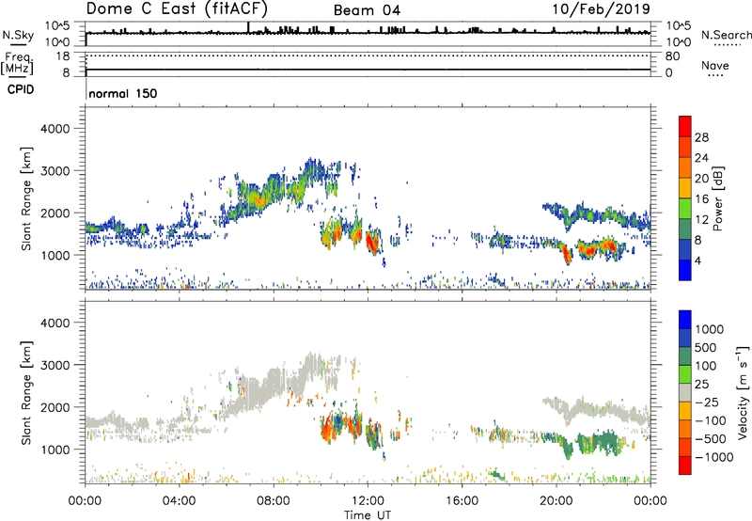The image size is (752, 521).
Task: Click the 20:00 time tick label
Action: 556,501
